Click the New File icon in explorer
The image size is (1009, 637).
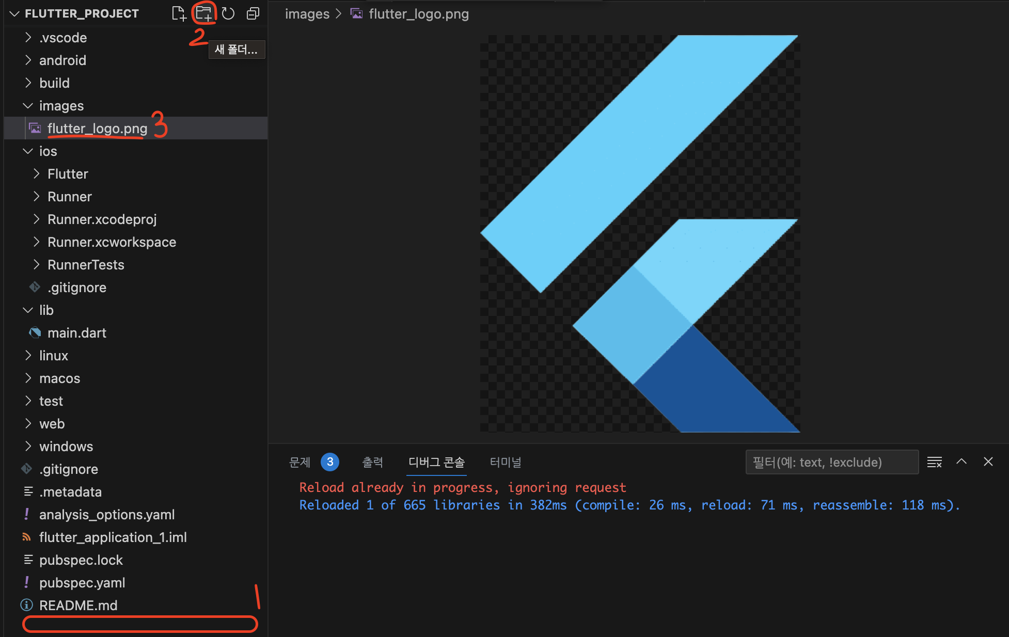[x=179, y=13]
